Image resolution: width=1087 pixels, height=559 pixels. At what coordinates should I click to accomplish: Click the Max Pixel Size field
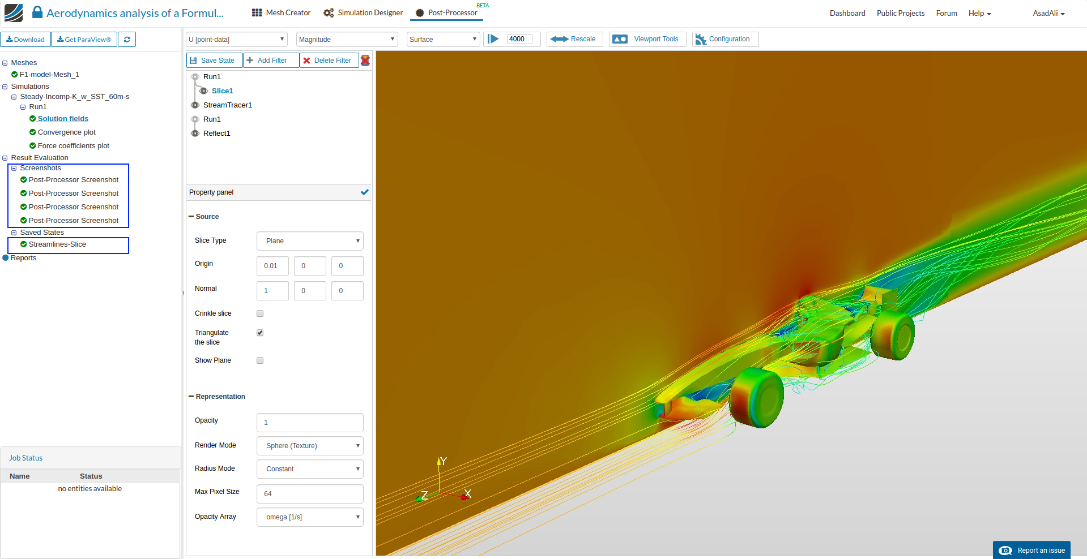pyautogui.click(x=310, y=494)
